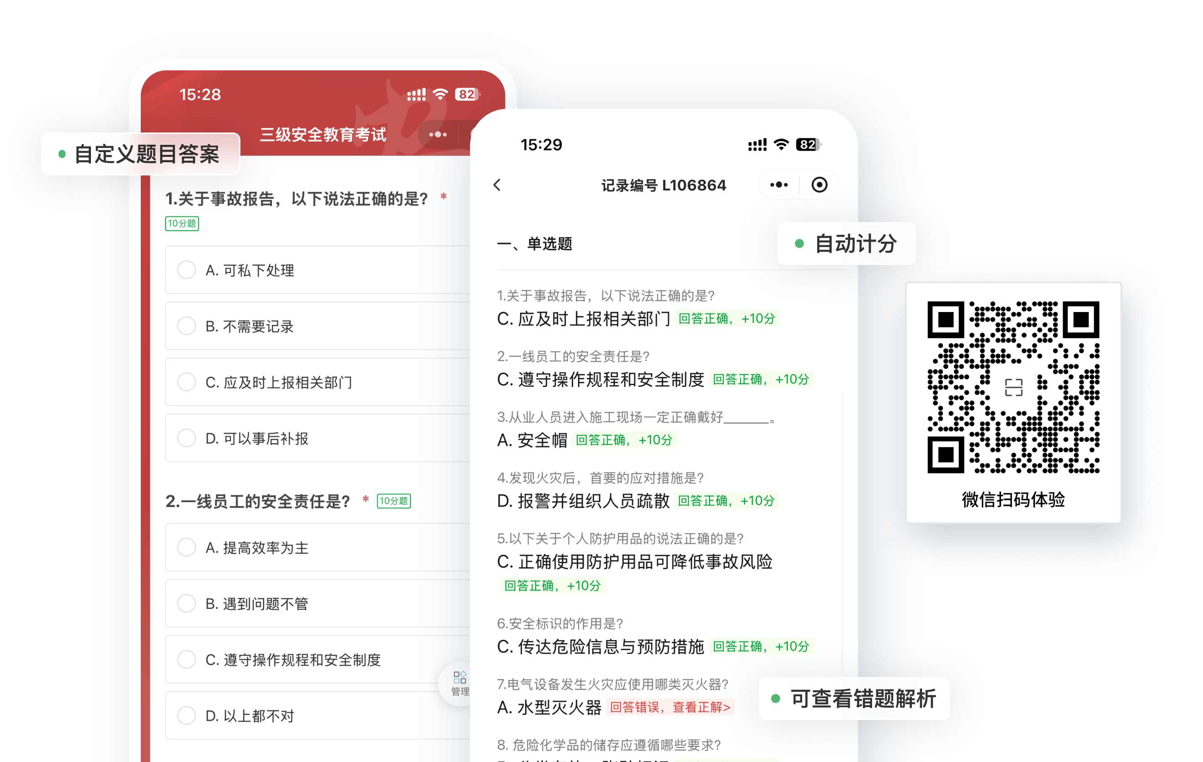
Task: Tap the back arrow on record page
Action: pyautogui.click(x=497, y=185)
